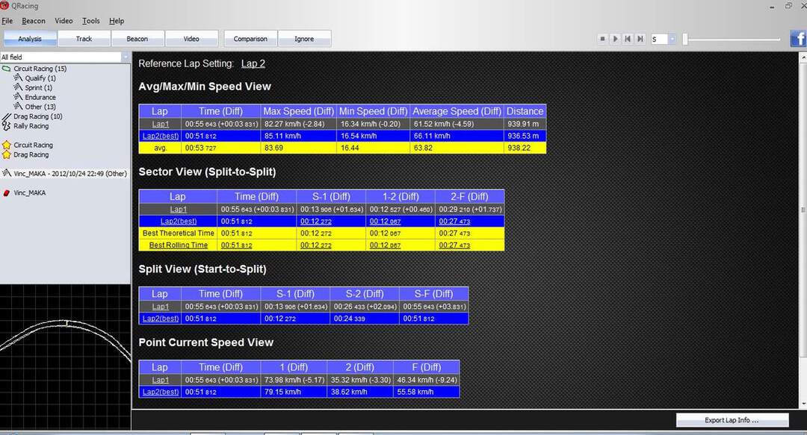Open the Facebook share icon
This screenshot has height=435, width=807.
point(798,39)
